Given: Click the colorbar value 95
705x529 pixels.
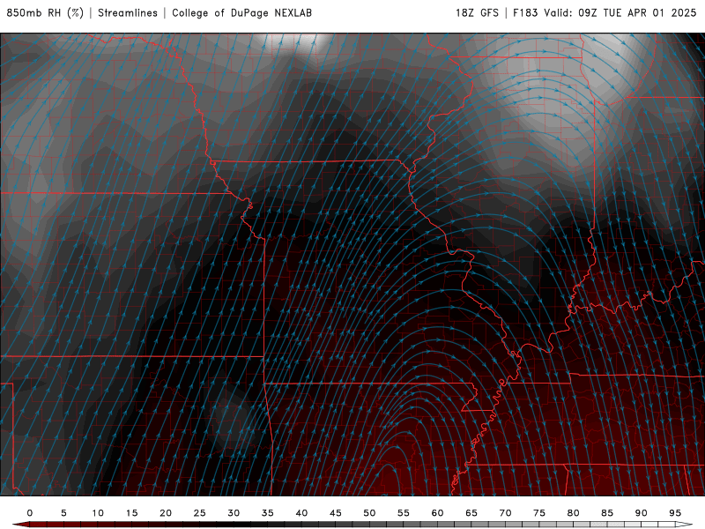Looking at the screenshot, I should click(x=675, y=513).
